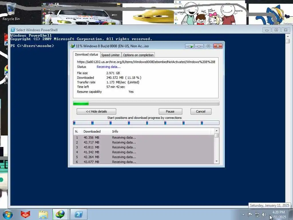This screenshot has height=220, width=293.
Task: Open Windows Explorer from taskbar
Action: (x=43, y=214)
